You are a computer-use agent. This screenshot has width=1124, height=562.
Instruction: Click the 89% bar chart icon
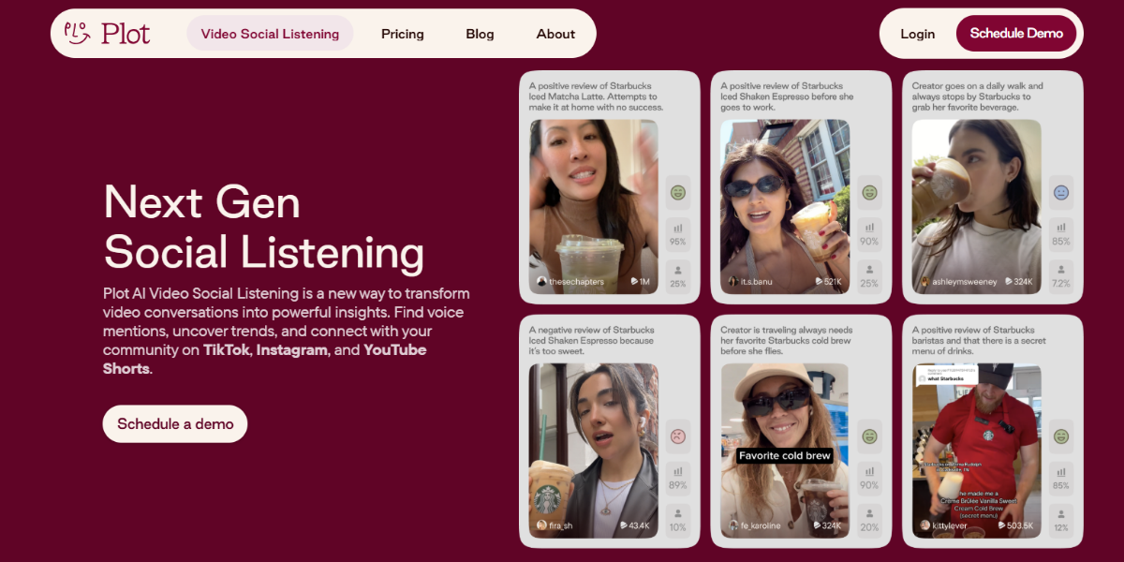tap(678, 471)
